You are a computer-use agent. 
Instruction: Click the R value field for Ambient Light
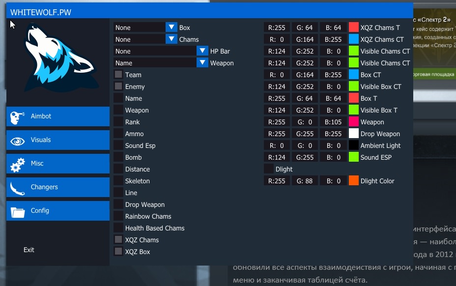(x=276, y=145)
